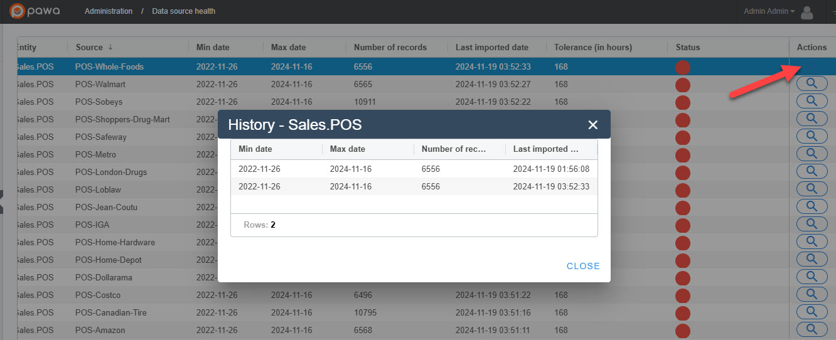Open history magnifier for POS-Dollarama row
Screen dimensions: 836x340
[812, 277]
